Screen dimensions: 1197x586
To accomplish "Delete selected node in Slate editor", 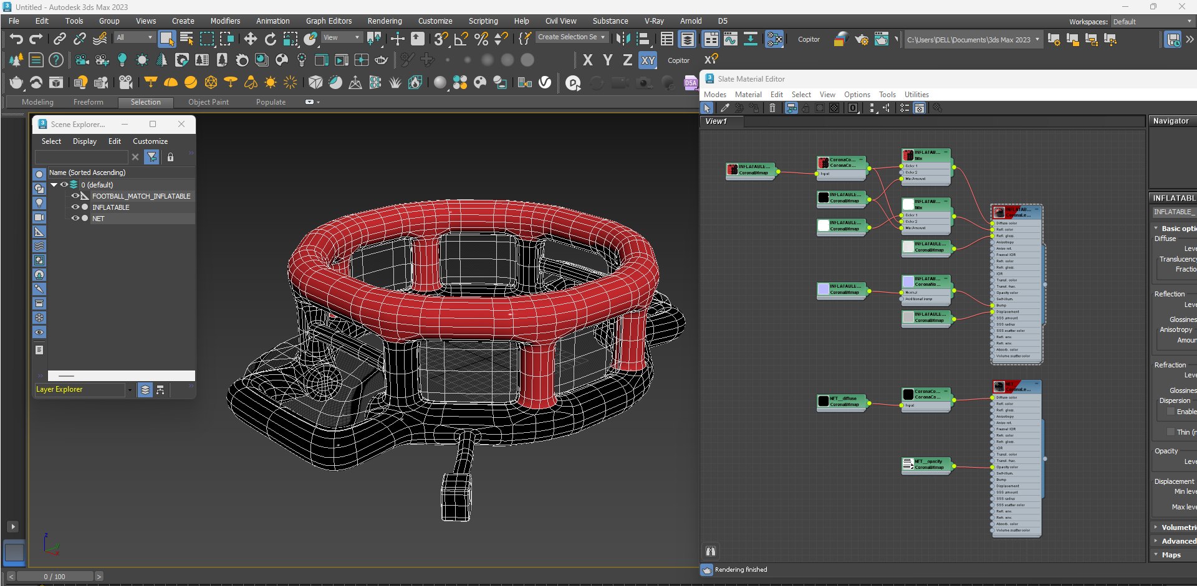I will (x=772, y=108).
